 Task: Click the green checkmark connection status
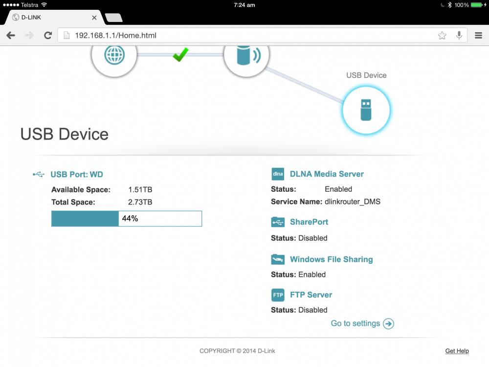[x=180, y=55]
